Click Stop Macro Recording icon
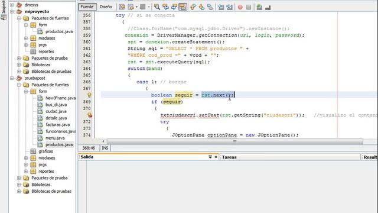 tap(249, 7)
